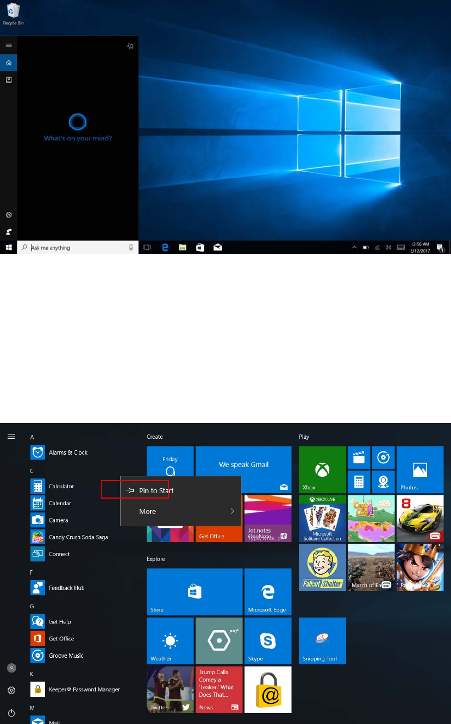Open the orange Get Office tile

click(219, 519)
